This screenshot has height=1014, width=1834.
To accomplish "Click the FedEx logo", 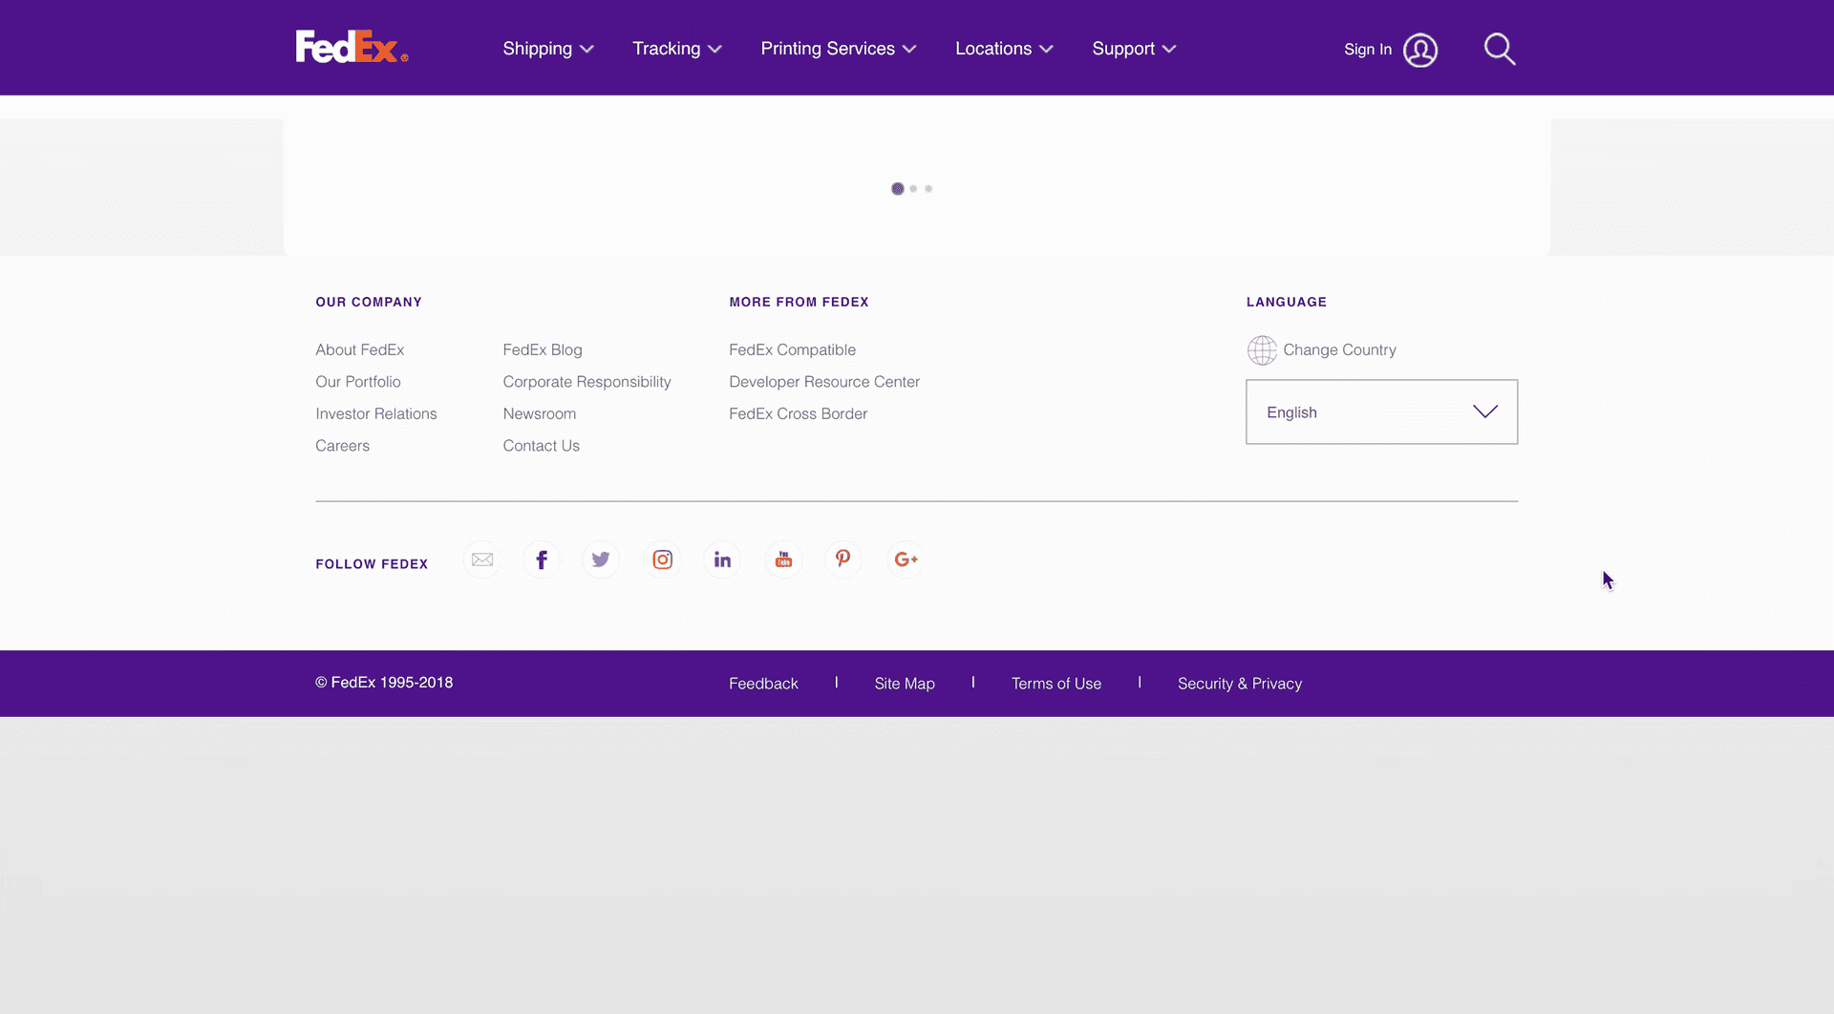I will tap(352, 47).
